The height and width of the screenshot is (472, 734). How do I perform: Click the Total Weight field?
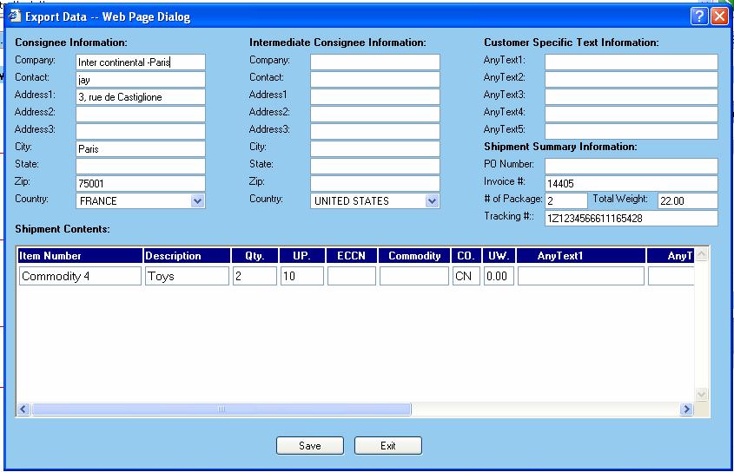(687, 200)
